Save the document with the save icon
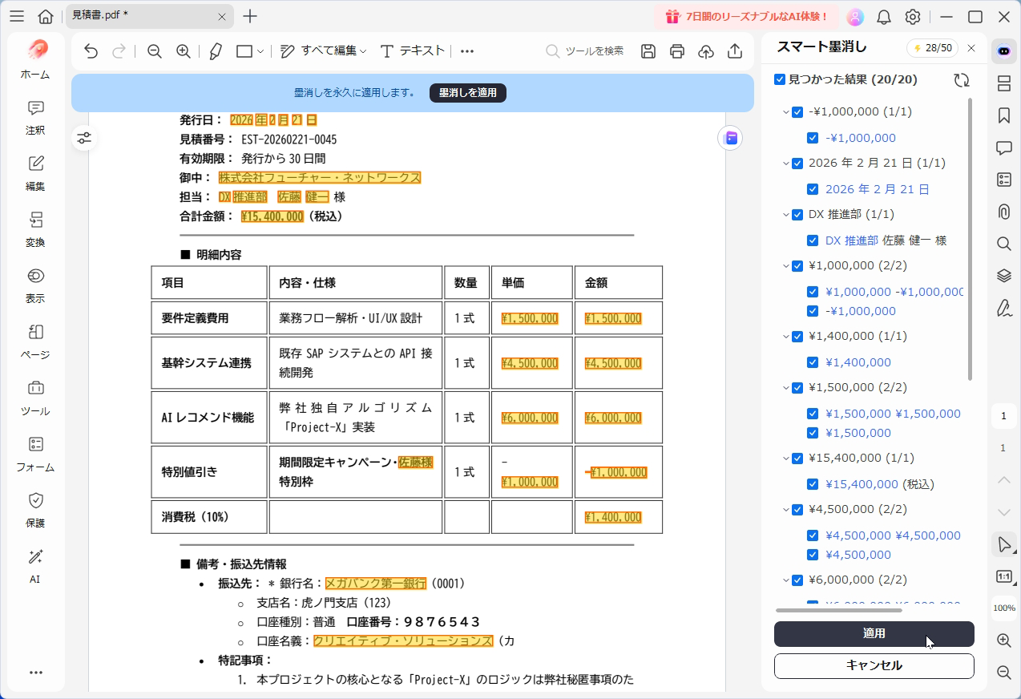Viewport: 1021px width, 699px height. click(648, 51)
